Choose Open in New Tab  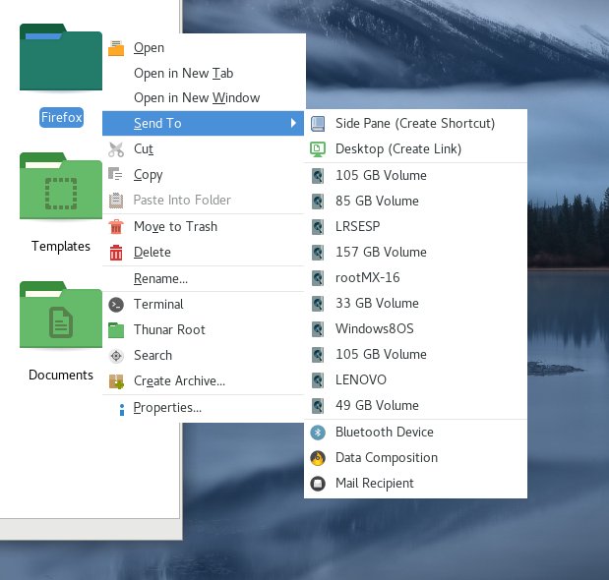pyautogui.click(x=183, y=73)
